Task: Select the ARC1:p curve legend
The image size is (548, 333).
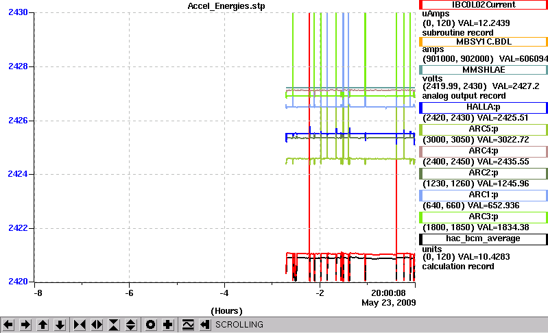Action: (x=484, y=195)
